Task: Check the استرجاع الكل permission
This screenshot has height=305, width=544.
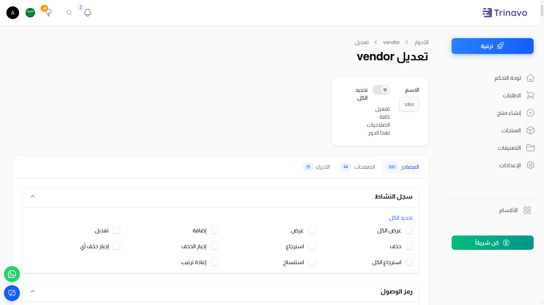Action: (409, 262)
